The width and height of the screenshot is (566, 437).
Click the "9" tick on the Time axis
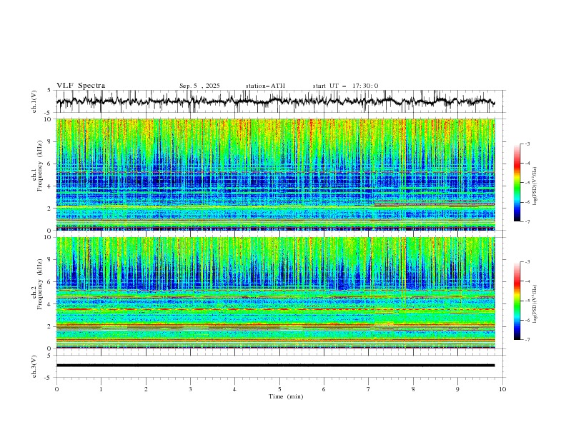point(457,389)
